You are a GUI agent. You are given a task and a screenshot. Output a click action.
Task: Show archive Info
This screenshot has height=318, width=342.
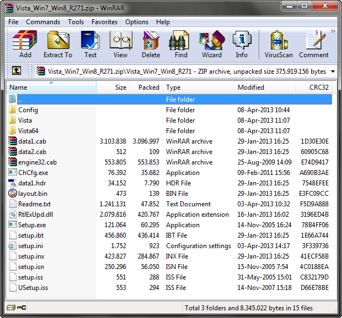[242, 45]
